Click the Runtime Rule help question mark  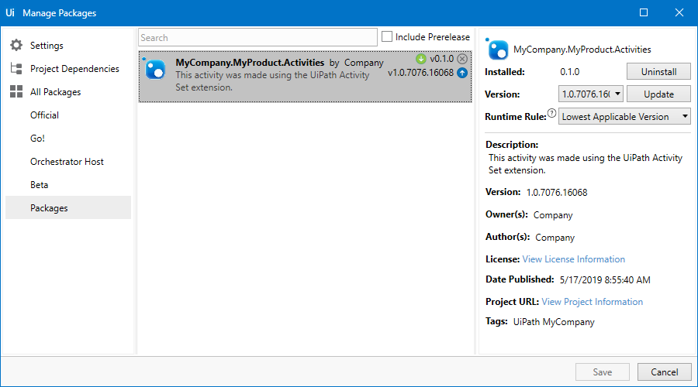click(551, 113)
